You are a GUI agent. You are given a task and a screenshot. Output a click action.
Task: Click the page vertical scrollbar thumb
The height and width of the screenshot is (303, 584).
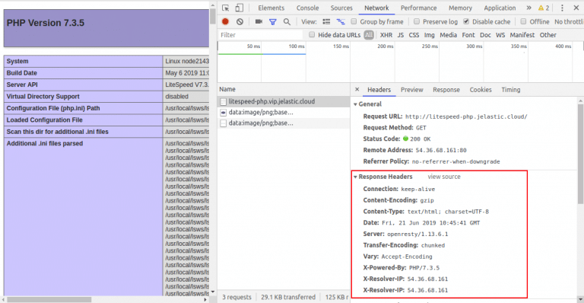coord(213,17)
